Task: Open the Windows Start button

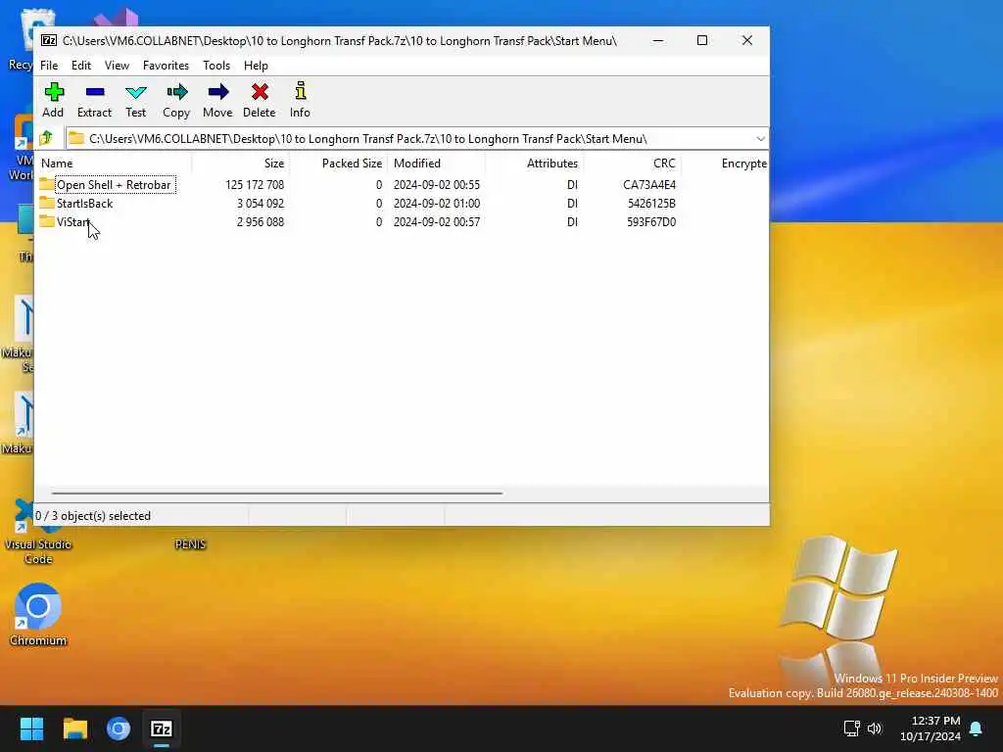Action: coord(31,728)
